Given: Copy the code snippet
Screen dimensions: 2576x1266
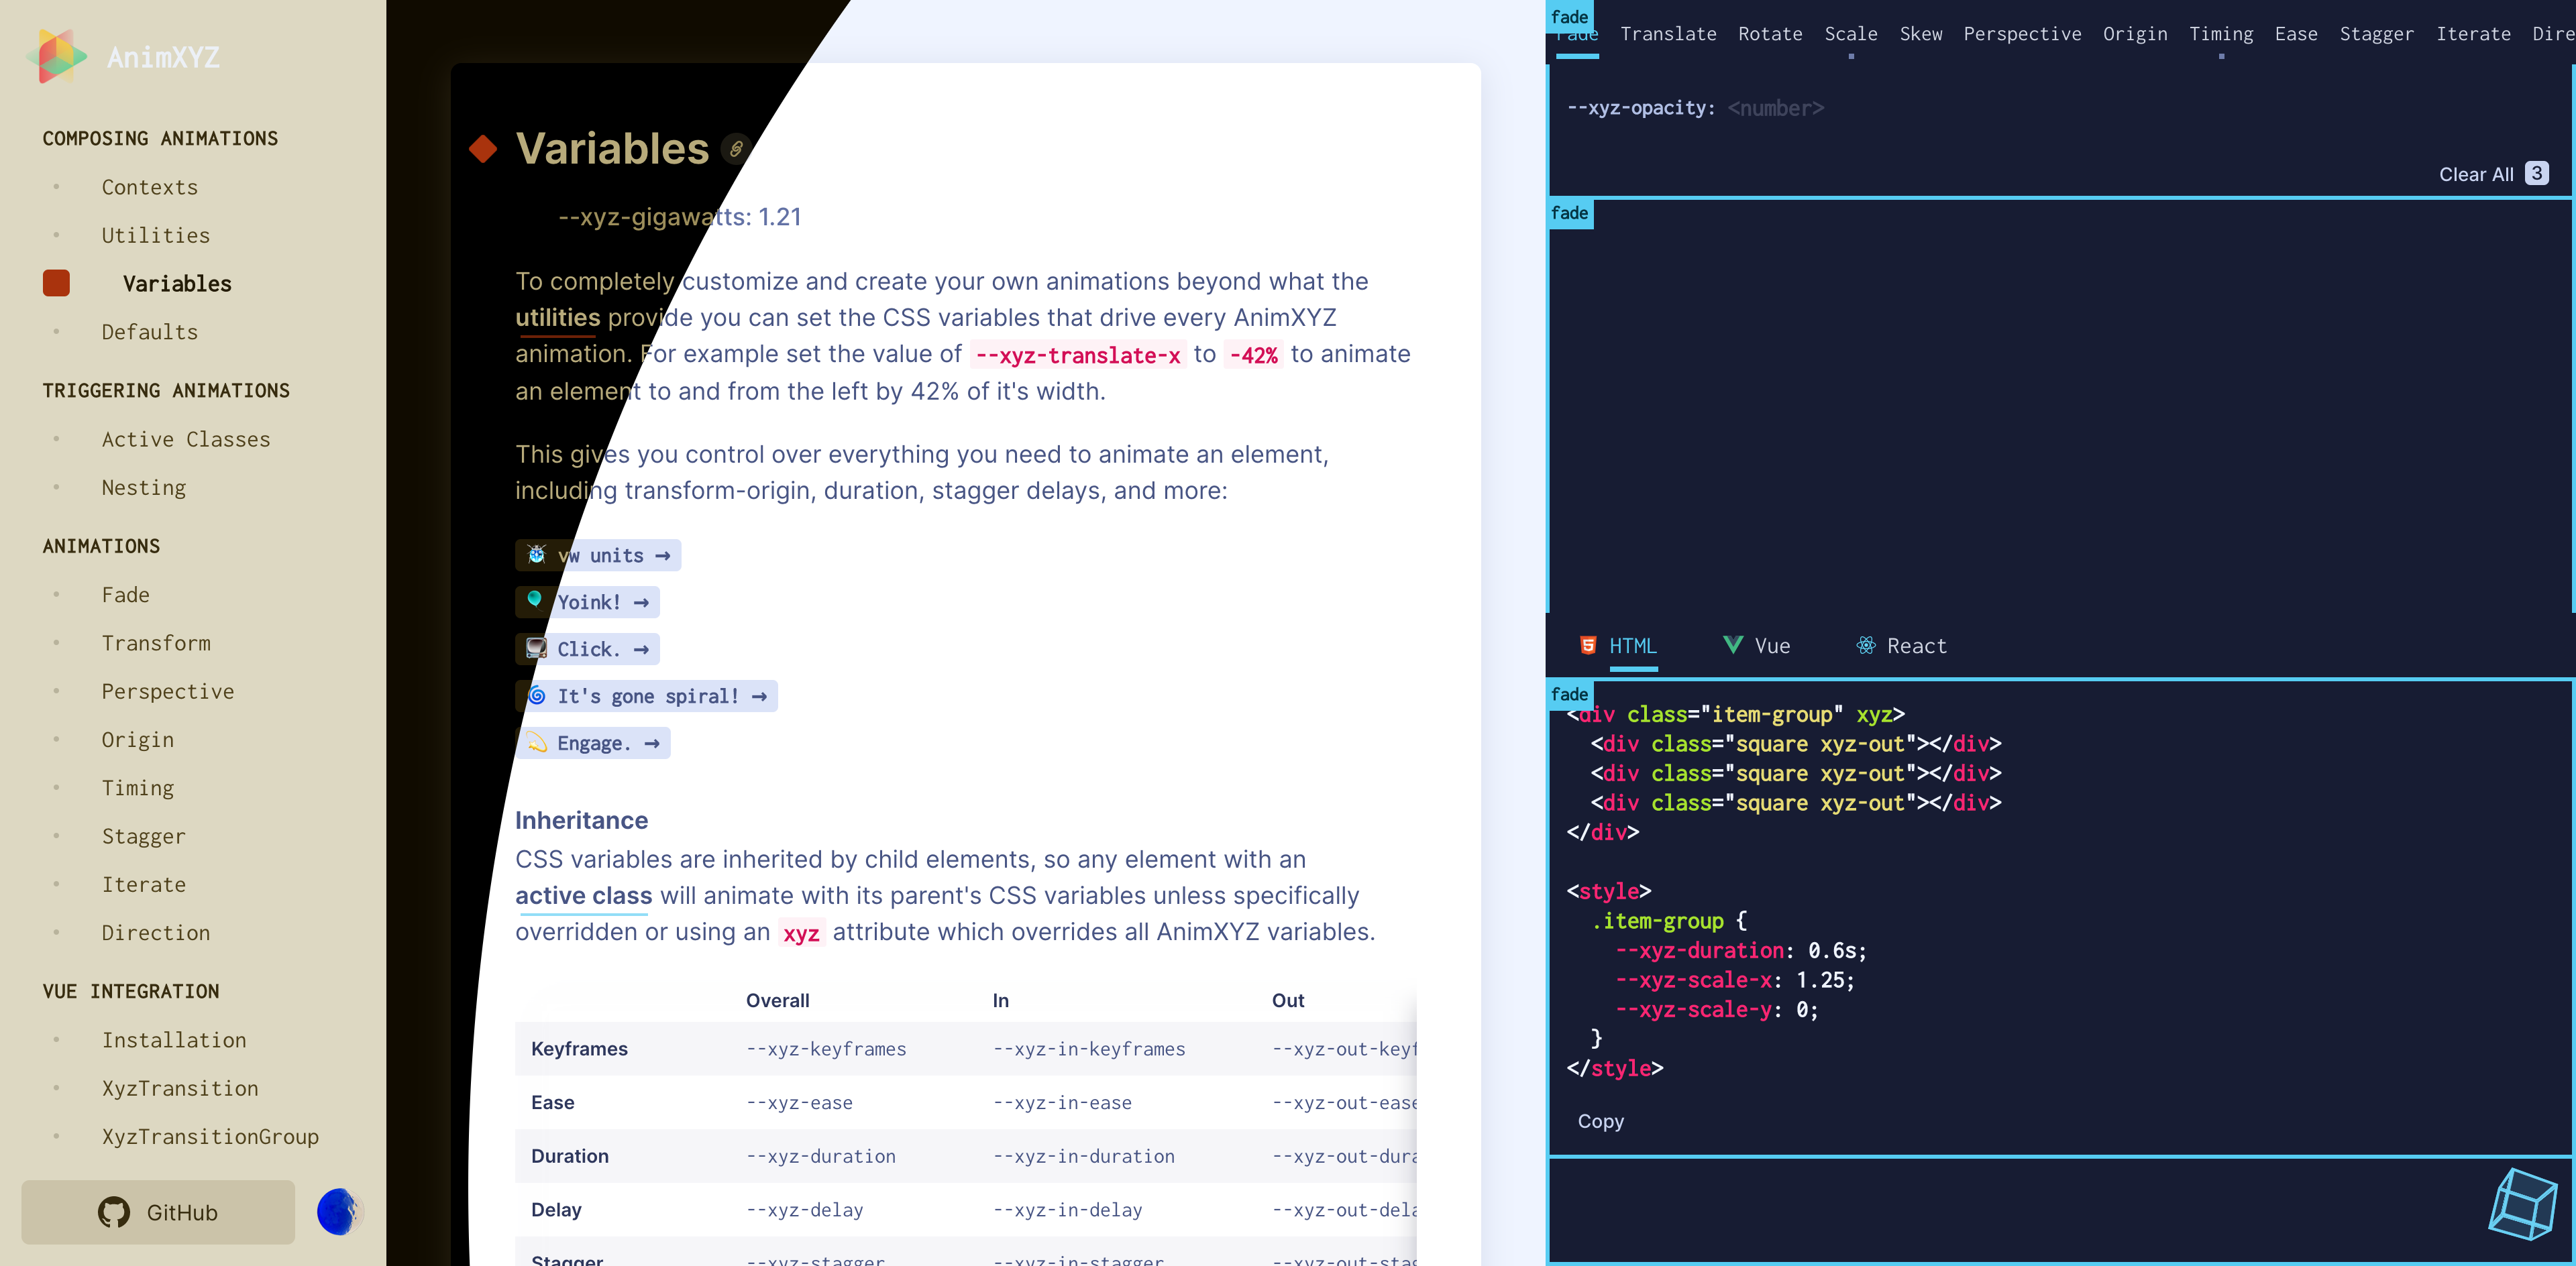Looking at the screenshot, I should [1600, 1120].
